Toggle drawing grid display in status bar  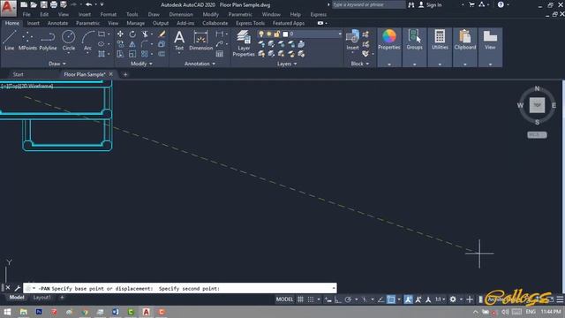pos(300,299)
